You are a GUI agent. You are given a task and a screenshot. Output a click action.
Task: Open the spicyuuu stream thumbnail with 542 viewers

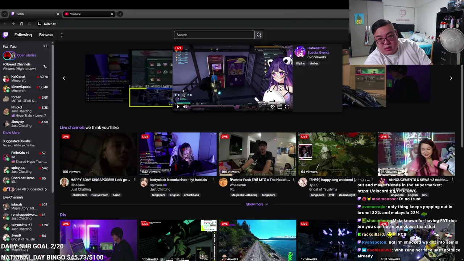(178, 154)
